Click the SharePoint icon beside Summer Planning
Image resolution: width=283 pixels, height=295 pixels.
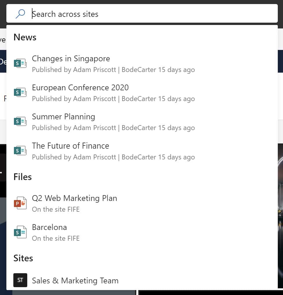click(x=20, y=121)
